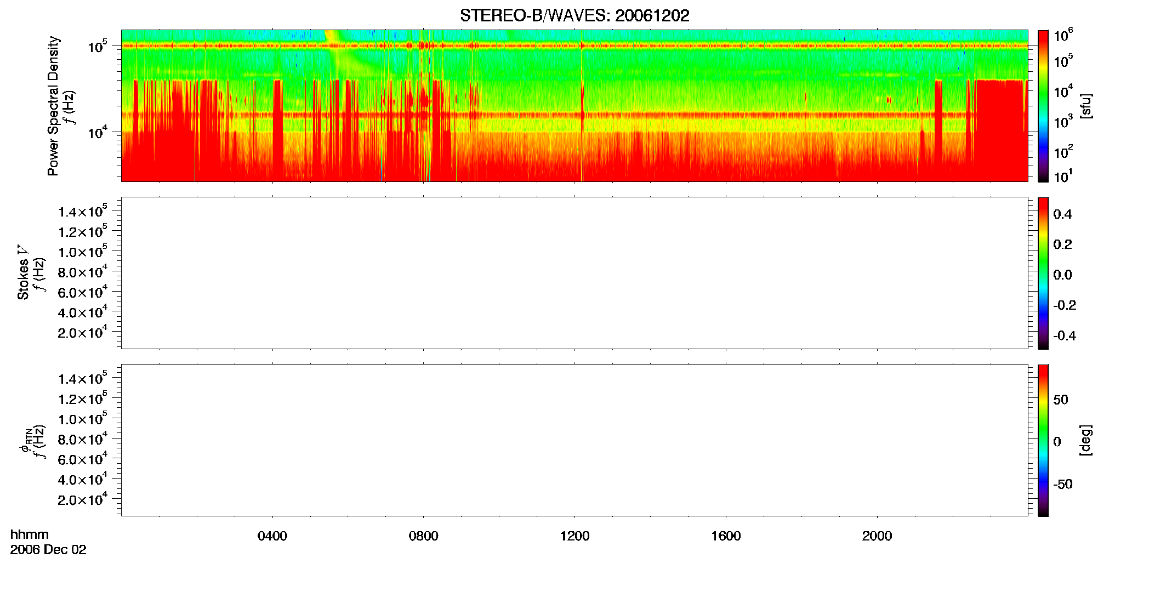Click the Stokes V color bar

[x=1043, y=273]
